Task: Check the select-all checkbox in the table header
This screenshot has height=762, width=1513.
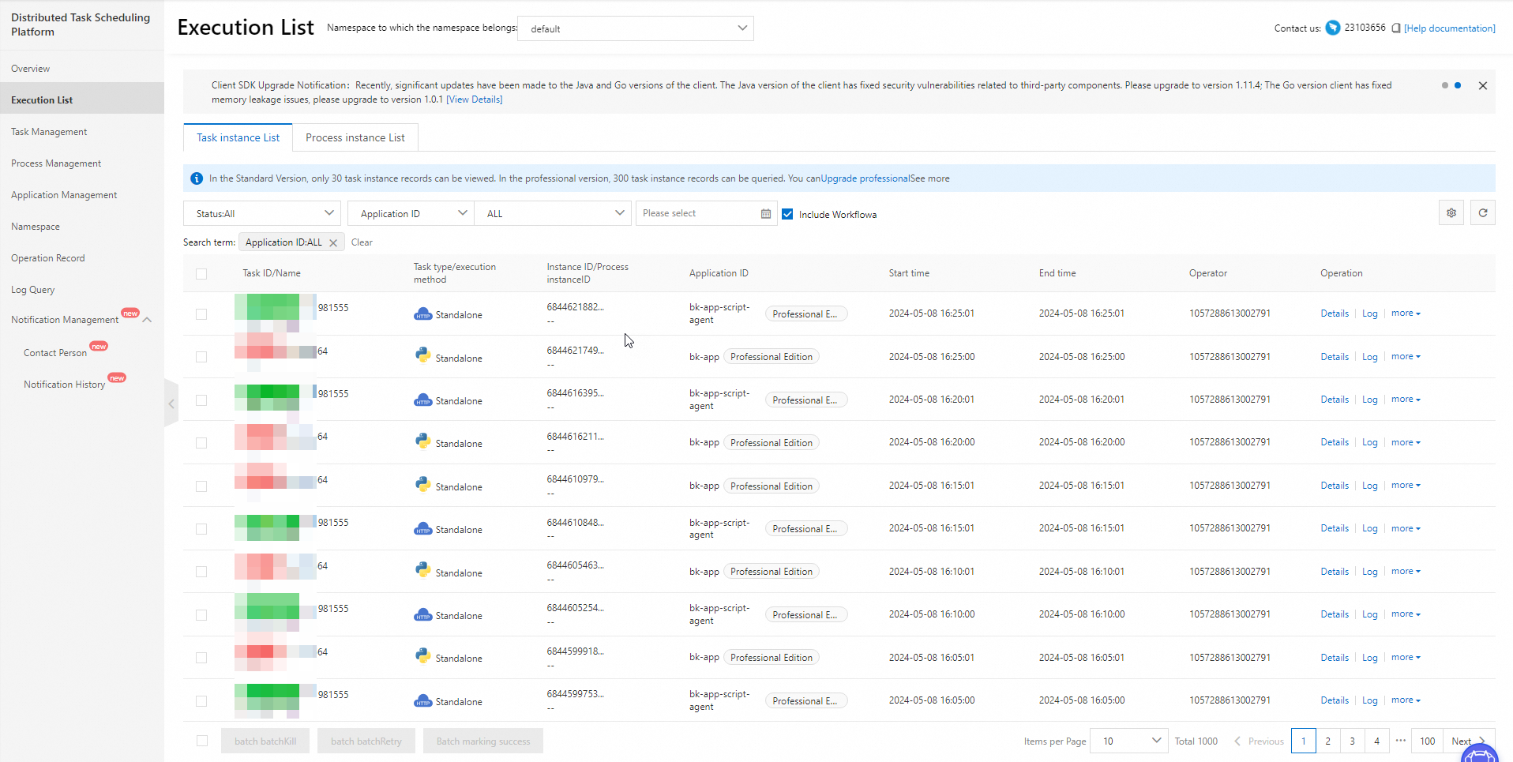Action: pos(201,273)
